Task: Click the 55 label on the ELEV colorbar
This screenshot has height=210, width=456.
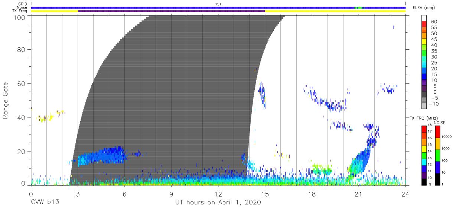Action: pyautogui.click(x=434, y=27)
